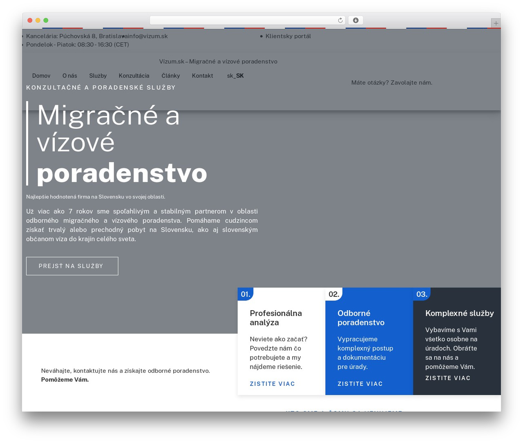Open the O nás menu item
The image size is (523, 443).
[x=70, y=76]
